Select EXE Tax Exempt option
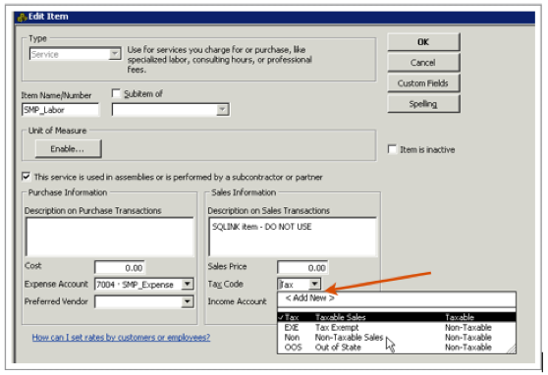548x375 pixels. [397, 328]
